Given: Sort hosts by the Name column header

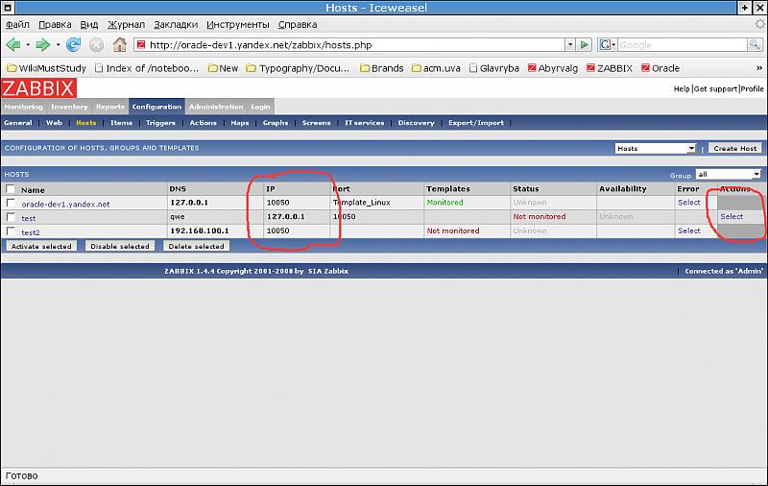Looking at the screenshot, I should pos(33,190).
